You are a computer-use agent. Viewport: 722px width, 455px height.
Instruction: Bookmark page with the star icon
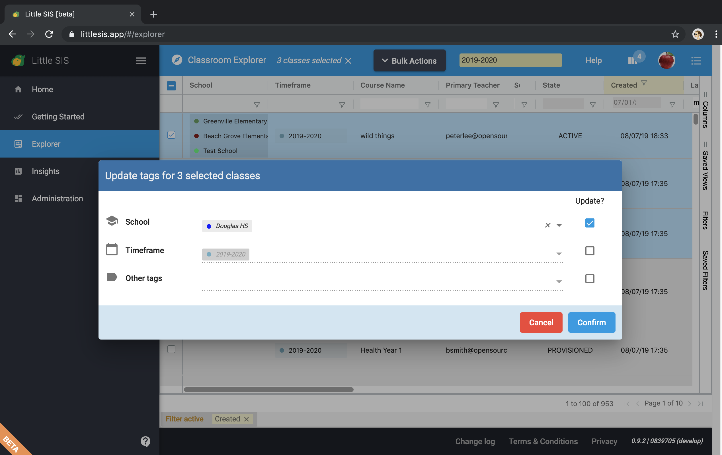coord(675,34)
